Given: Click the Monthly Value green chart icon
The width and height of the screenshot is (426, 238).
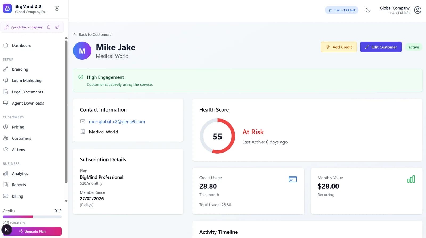Looking at the screenshot, I should click(x=411, y=179).
